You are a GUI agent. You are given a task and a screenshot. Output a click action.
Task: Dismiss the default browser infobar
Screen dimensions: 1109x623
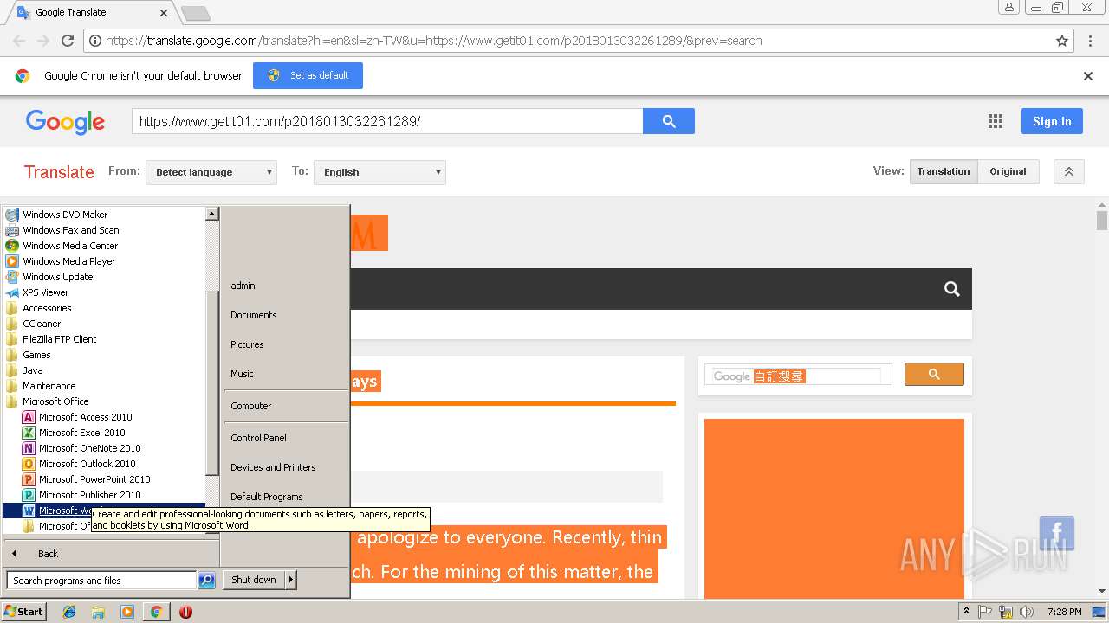point(1088,76)
